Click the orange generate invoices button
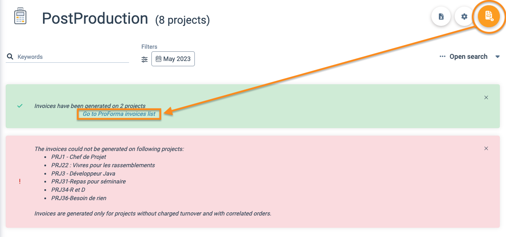This screenshot has height=237, width=506. click(489, 16)
